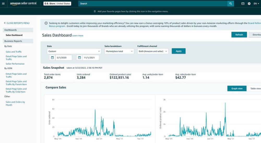Open the end date calendar icon
Image resolution: width=261 pixels, height=143 pixels.
pos(79,58)
